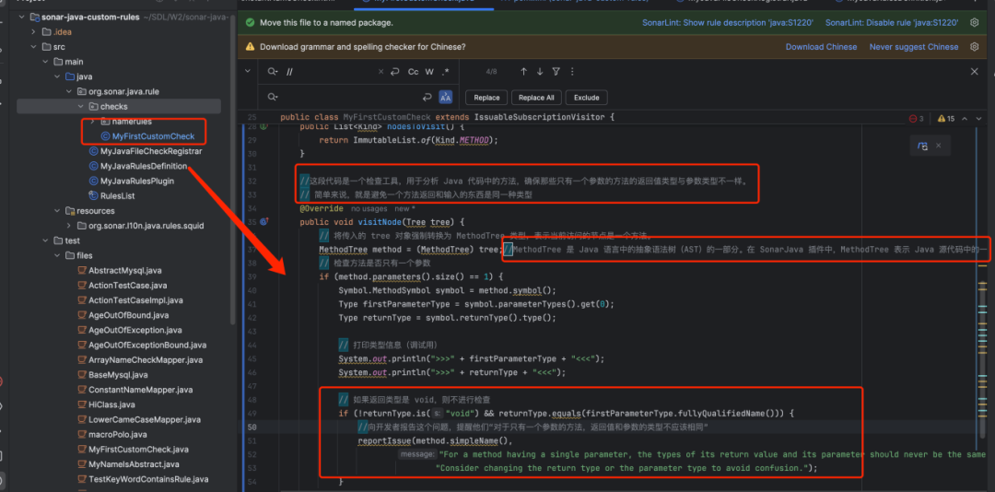
Task: Open grammar checker notification settings gear
Action: tap(975, 47)
